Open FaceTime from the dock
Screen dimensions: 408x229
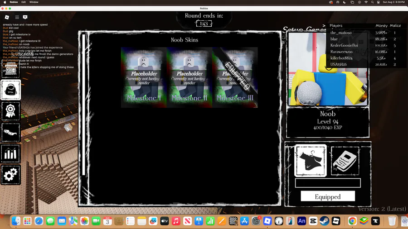click(x=96, y=221)
